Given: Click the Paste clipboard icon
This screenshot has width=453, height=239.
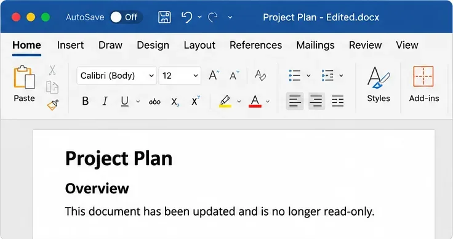Looking at the screenshot, I should [x=24, y=78].
